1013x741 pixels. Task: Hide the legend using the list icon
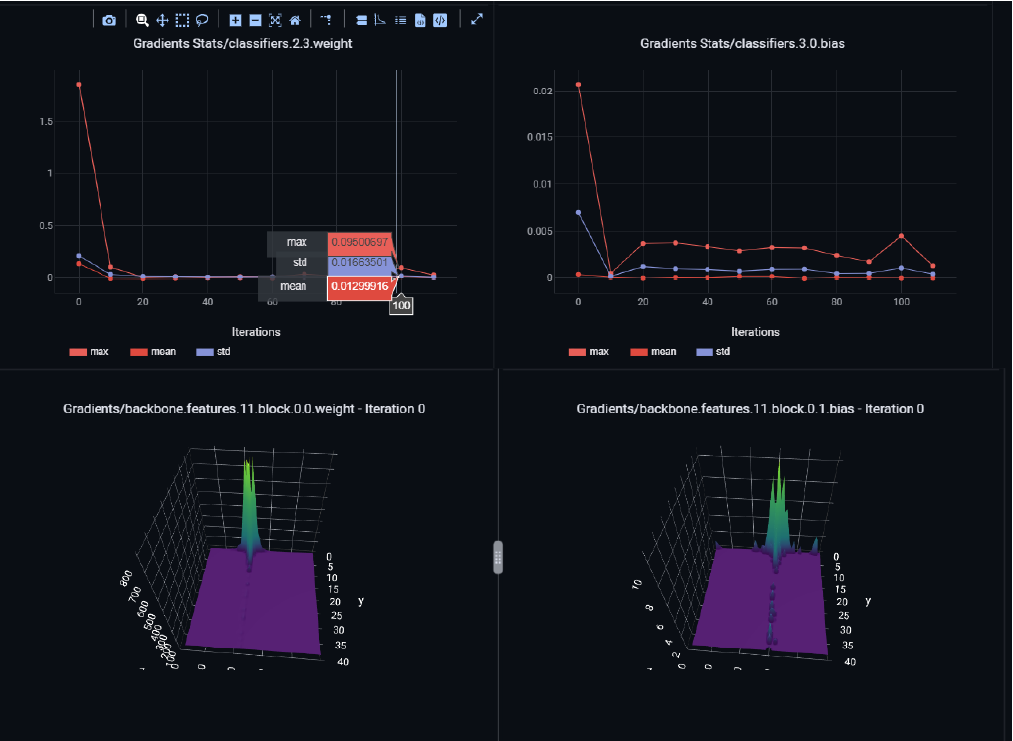pyautogui.click(x=400, y=20)
